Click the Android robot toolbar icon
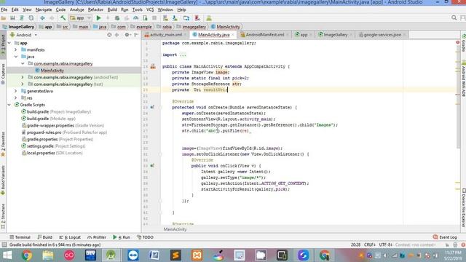 [x=209, y=18]
